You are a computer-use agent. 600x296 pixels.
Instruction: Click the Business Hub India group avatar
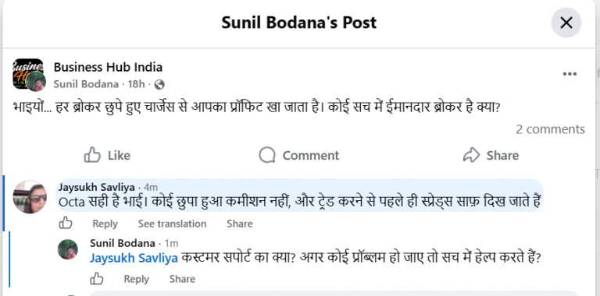pos(28,74)
